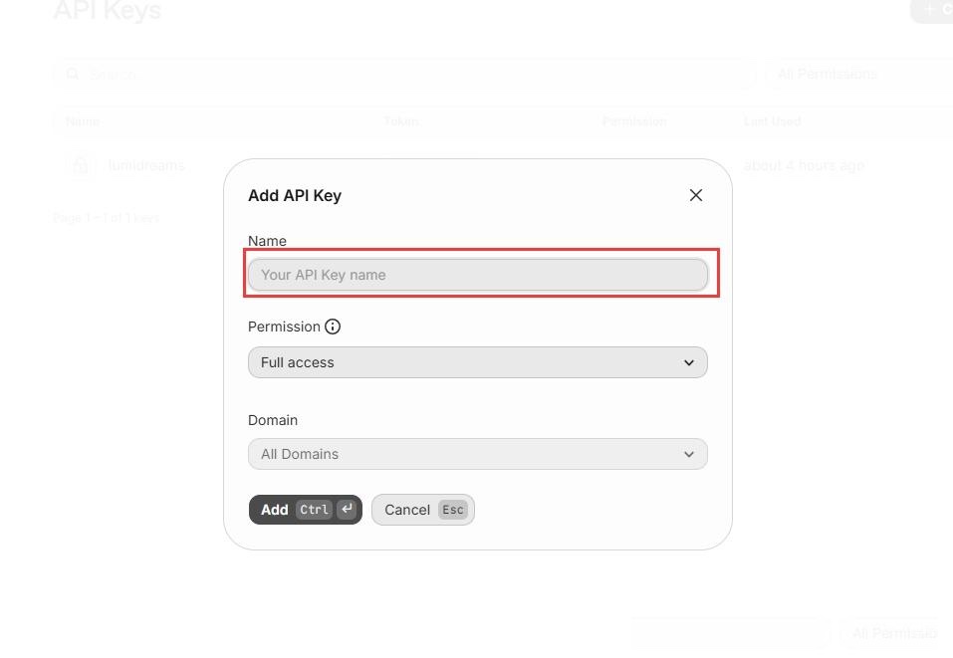The width and height of the screenshot is (953, 658).
Task: Focus the API Key name field
Action: tap(478, 275)
